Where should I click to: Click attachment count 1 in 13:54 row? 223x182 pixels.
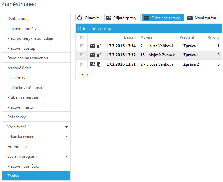218,46
